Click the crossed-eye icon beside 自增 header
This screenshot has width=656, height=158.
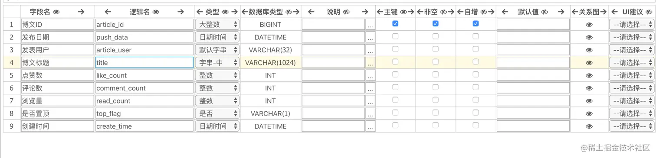(x=484, y=12)
